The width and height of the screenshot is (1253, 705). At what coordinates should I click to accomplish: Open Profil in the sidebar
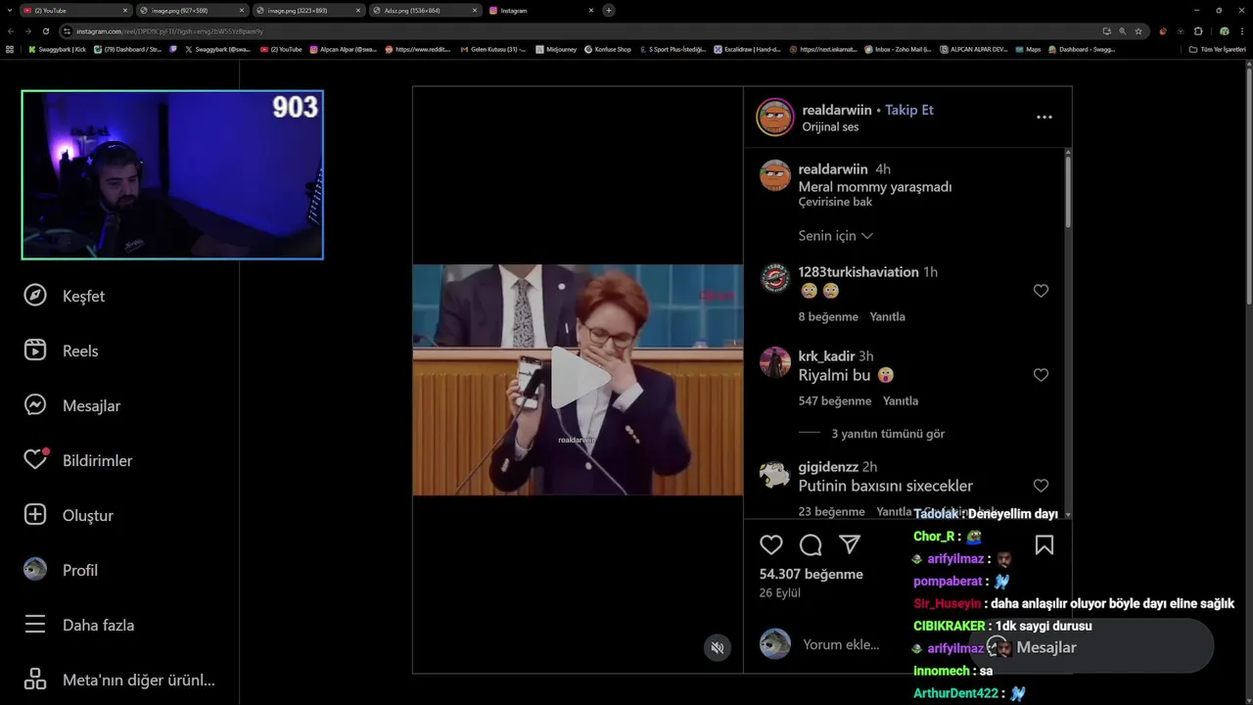pyautogui.click(x=61, y=570)
